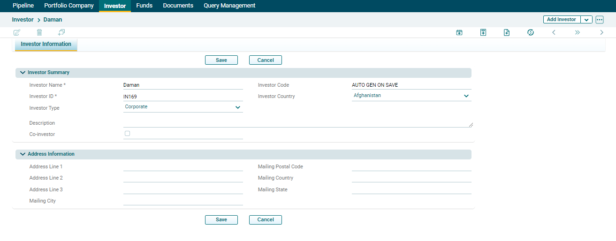Expand the Add Investor dropdown arrow
The height and width of the screenshot is (241, 616).
tap(586, 20)
